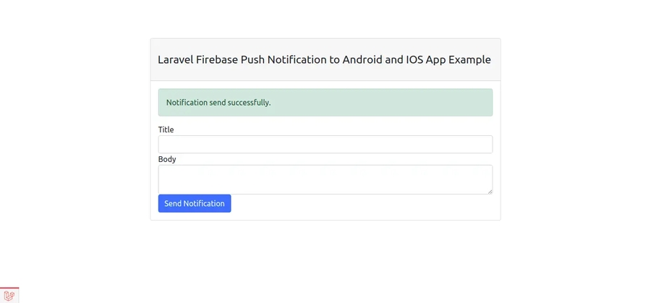This screenshot has height=303, width=651.
Task: Click the Body textarea resize handle
Action: [489, 191]
